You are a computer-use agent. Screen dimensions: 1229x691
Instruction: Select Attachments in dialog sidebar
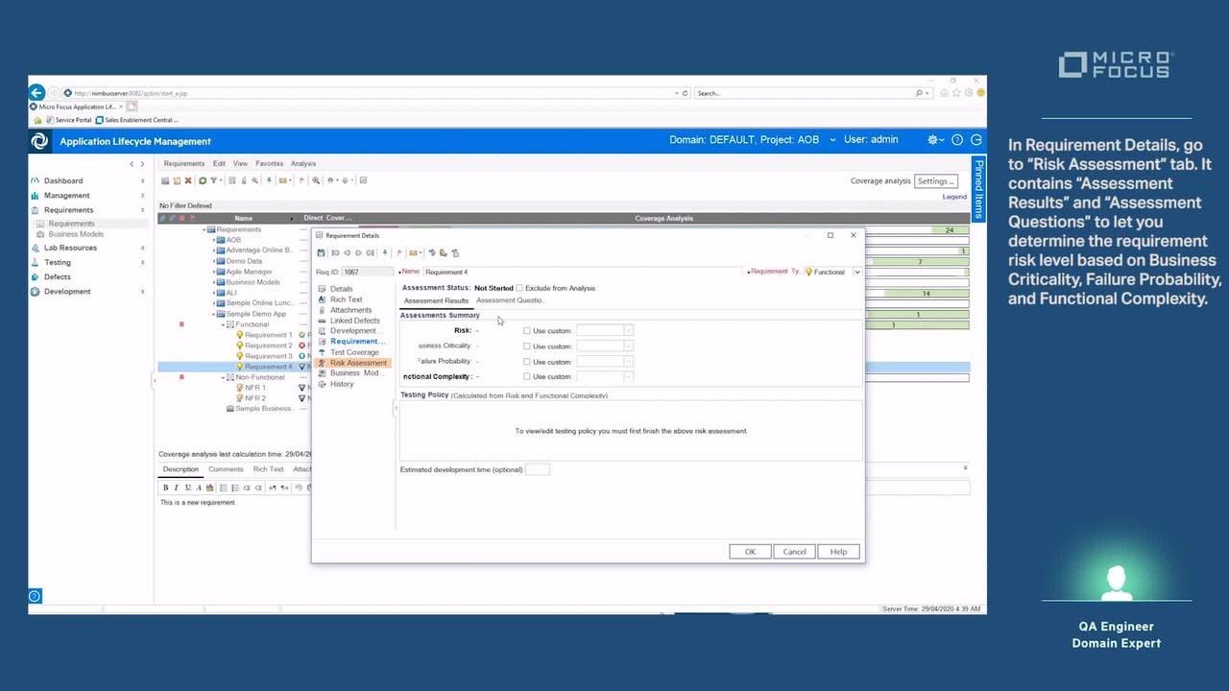coord(350,310)
